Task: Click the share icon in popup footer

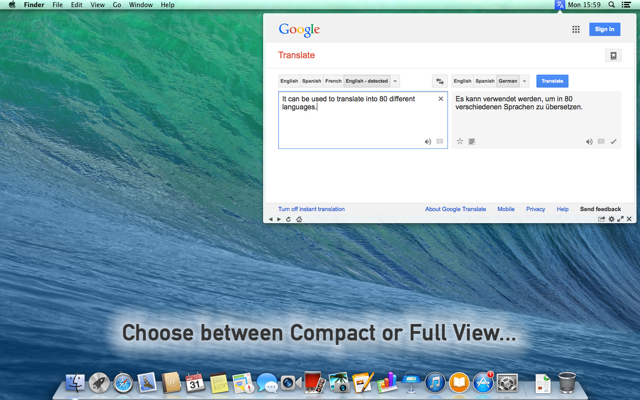Action: (x=602, y=219)
